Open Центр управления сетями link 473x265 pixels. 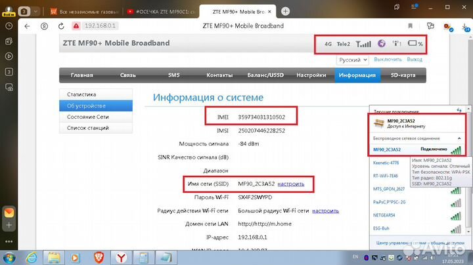(x=420, y=243)
